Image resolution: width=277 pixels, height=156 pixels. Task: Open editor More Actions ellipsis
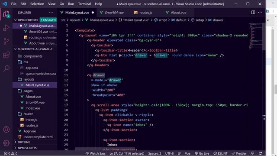[260, 13]
